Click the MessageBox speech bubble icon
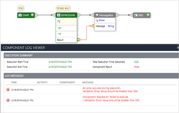179x113 pixels. tap(97, 15)
